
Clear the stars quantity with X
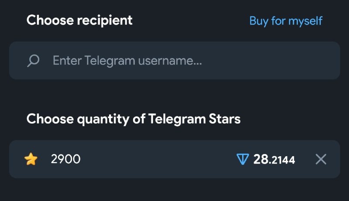click(x=321, y=159)
